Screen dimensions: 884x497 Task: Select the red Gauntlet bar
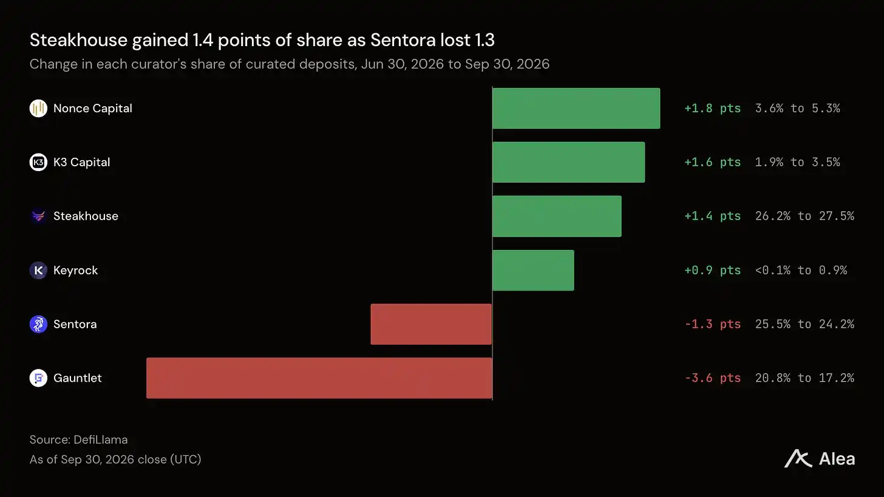pyautogui.click(x=319, y=378)
